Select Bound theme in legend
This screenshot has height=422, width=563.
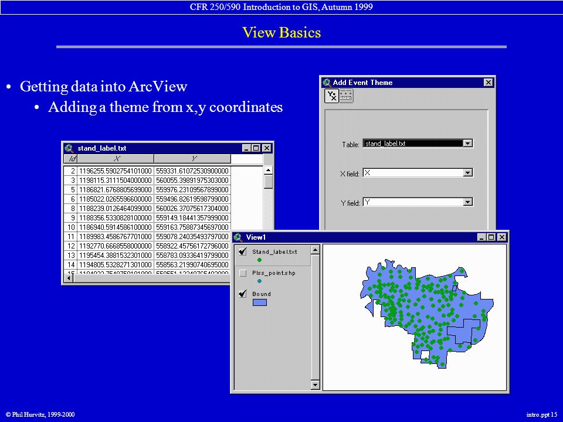[x=262, y=294]
